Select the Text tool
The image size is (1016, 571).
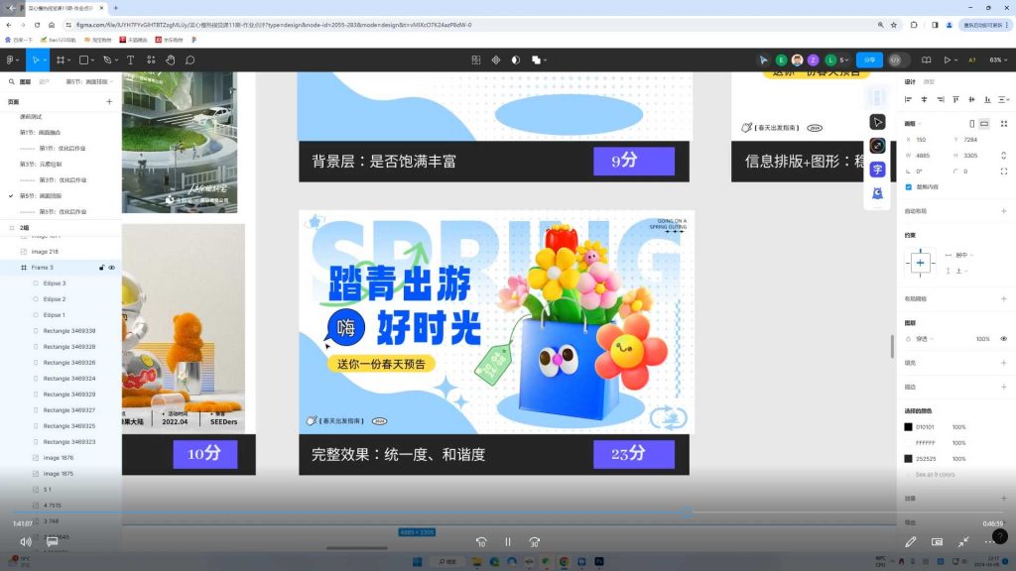pyautogui.click(x=130, y=60)
